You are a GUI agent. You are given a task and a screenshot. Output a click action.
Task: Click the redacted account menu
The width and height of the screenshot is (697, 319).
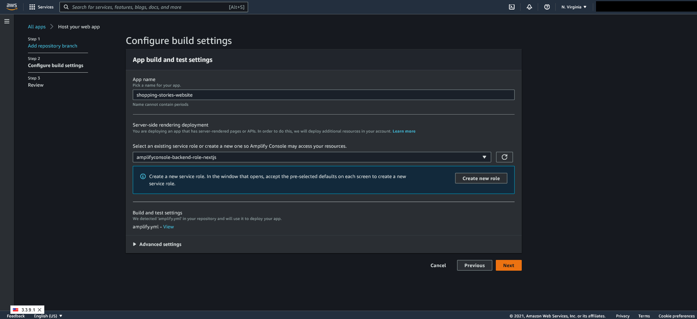(646, 6)
